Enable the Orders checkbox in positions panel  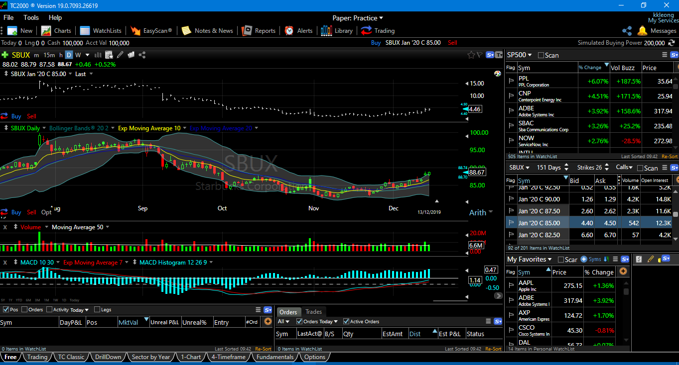tap(24, 309)
